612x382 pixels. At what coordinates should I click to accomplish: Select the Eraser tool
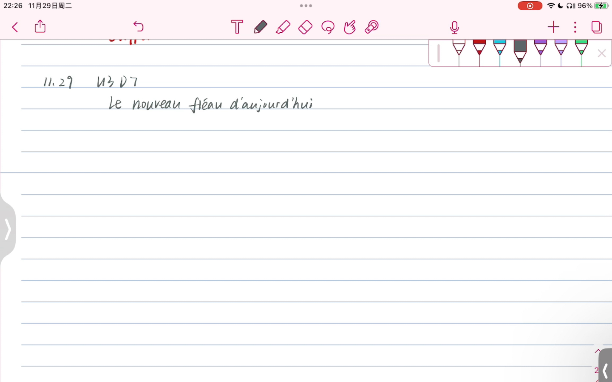(305, 27)
